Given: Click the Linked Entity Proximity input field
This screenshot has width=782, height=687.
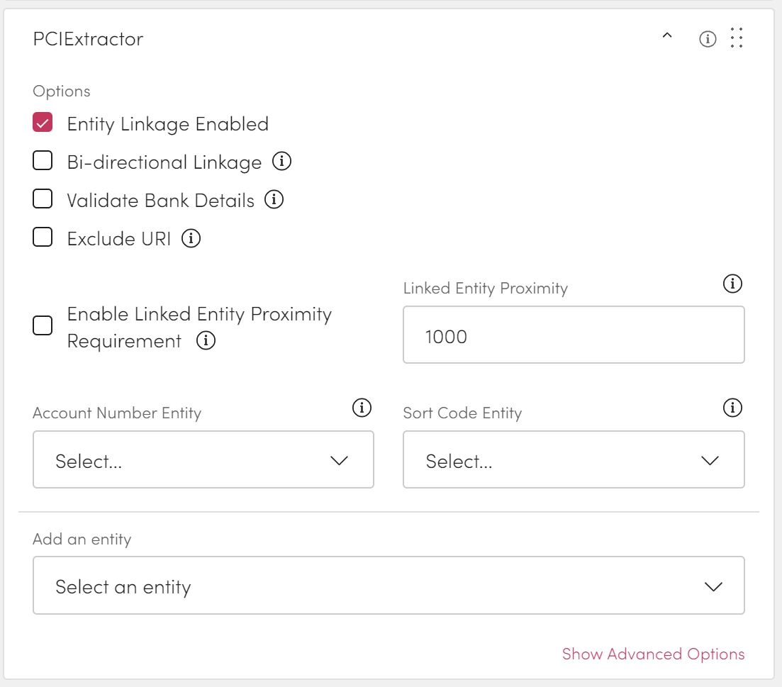Looking at the screenshot, I should [573, 335].
